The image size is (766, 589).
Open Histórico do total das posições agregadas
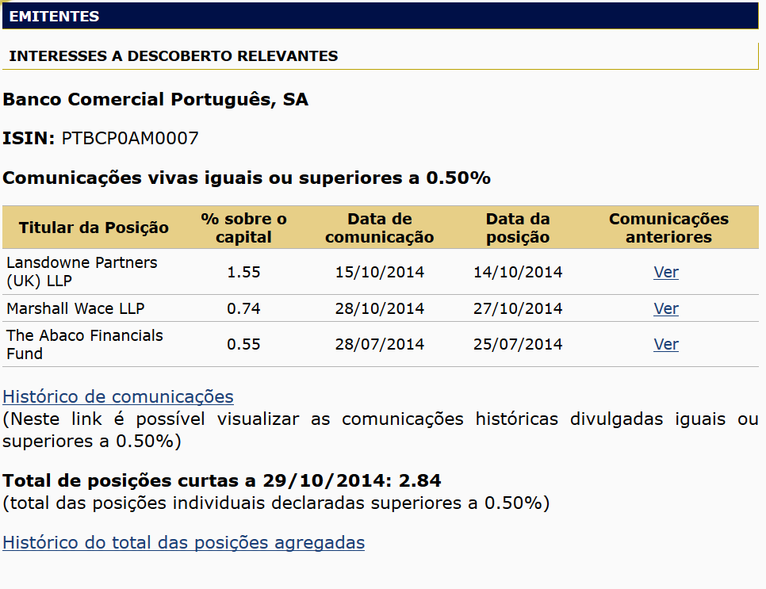183,542
